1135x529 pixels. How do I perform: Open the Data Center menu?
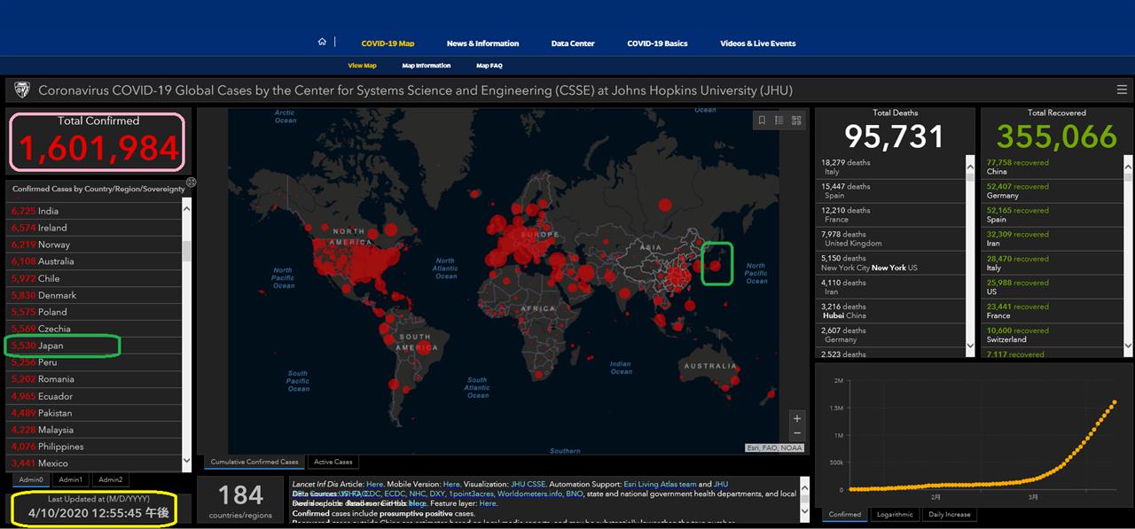pos(573,43)
